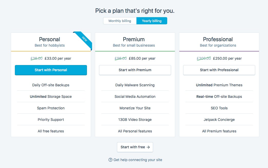Click SEO Tools feature row

tap(219, 108)
